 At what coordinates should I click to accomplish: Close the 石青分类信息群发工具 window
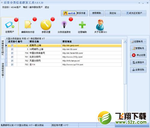(147, 3)
